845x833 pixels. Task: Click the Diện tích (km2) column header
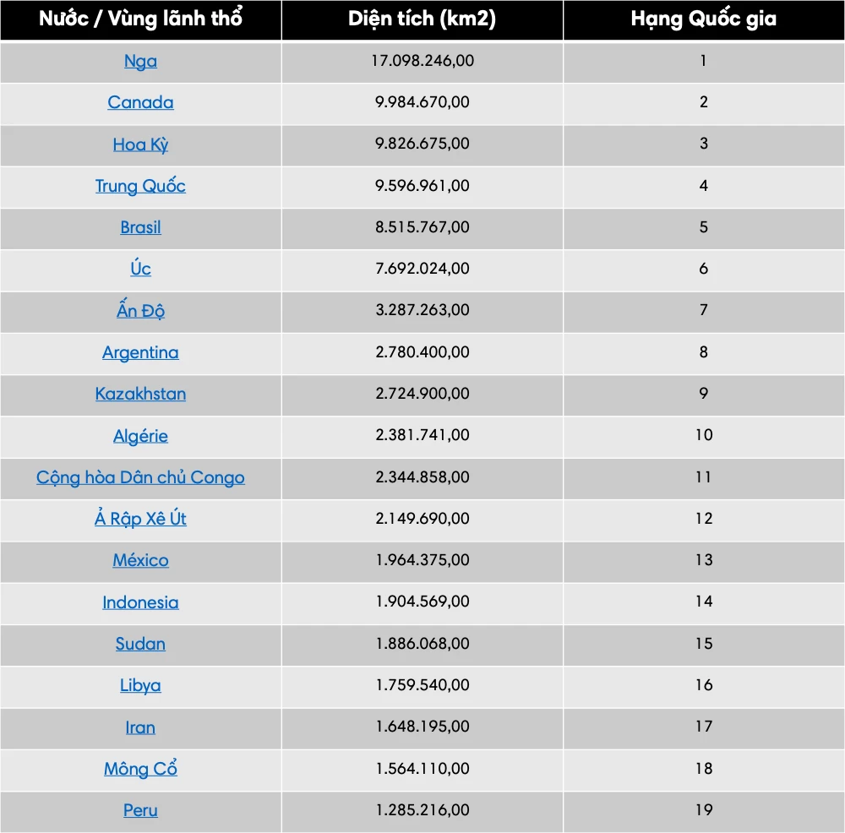click(x=422, y=20)
